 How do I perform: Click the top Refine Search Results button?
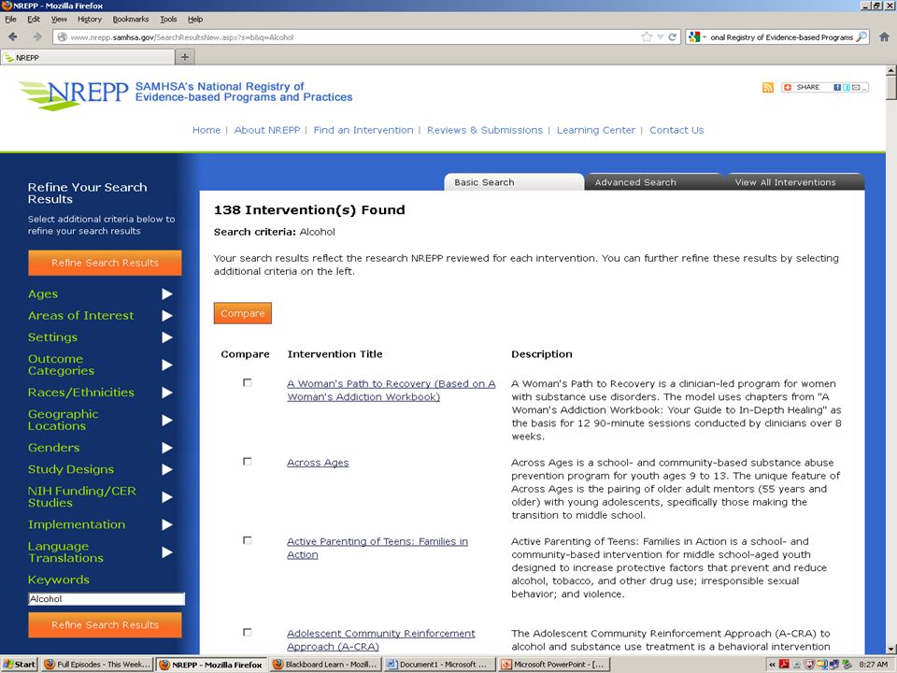coord(105,263)
